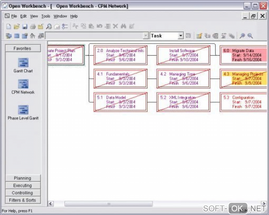
Task: Expand the Filters & Sorts panel button
Action: [x=23, y=200]
